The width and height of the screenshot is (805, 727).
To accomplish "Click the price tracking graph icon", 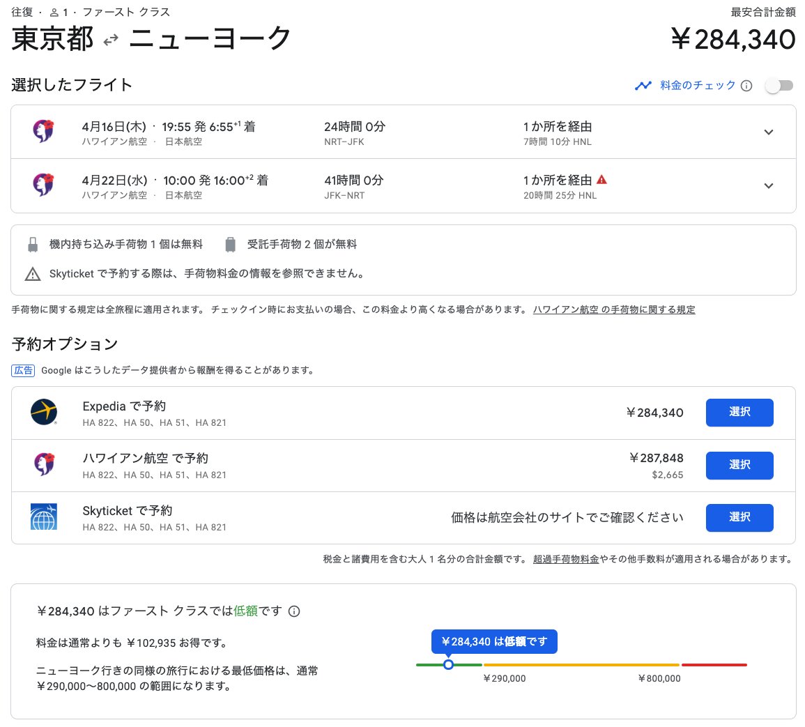I will pyautogui.click(x=643, y=86).
